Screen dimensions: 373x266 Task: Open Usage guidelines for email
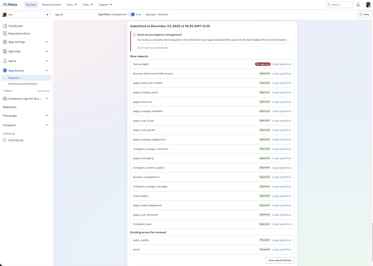(x=282, y=250)
